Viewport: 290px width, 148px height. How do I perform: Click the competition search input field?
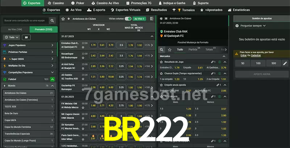click(26, 21)
